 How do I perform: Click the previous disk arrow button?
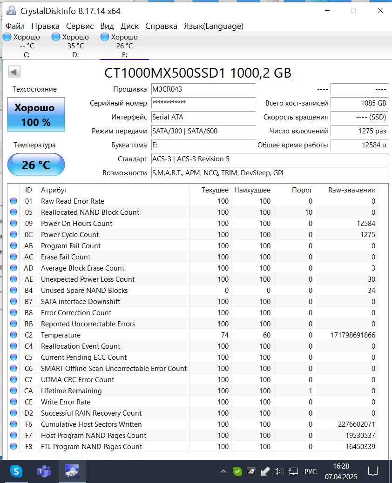tap(14, 72)
